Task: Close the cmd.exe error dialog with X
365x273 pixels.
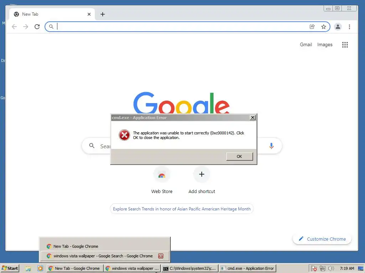Action: pyautogui.click(x=253, y=118)
